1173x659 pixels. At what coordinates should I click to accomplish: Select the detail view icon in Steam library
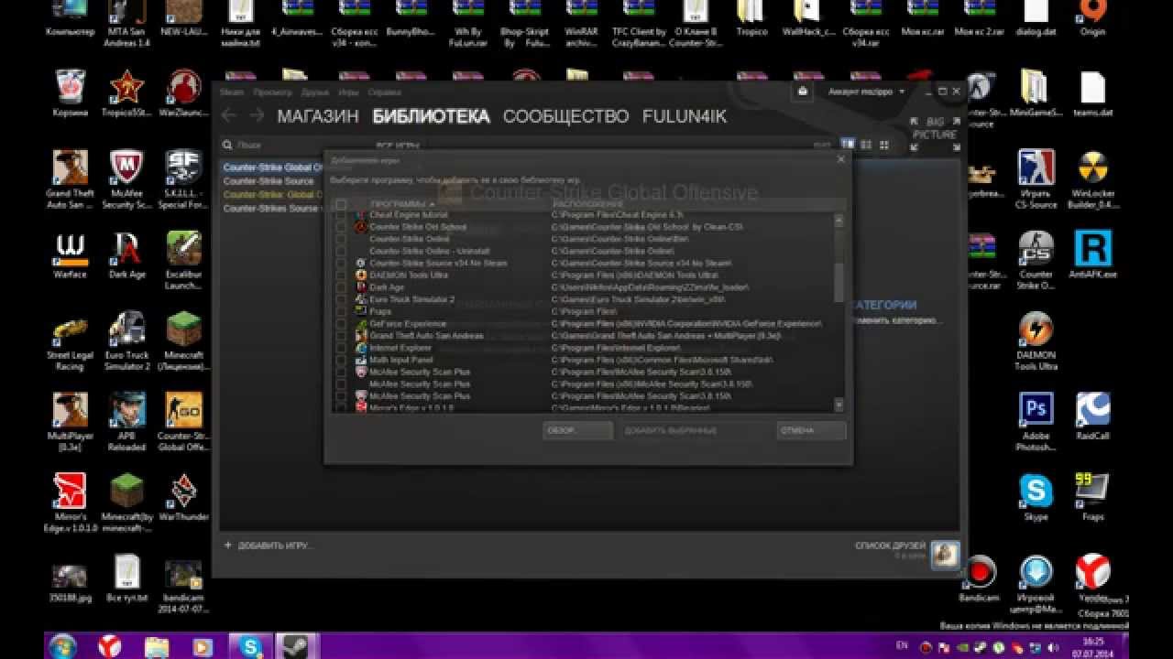pos(849,145)
